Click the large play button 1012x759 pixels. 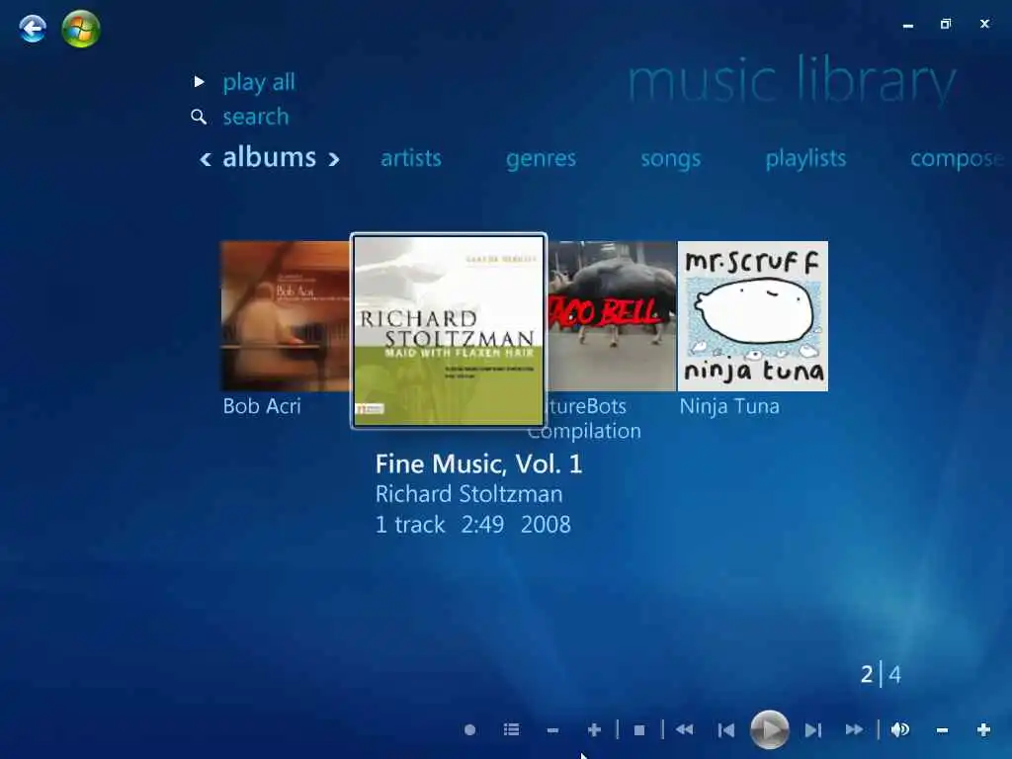769,730
